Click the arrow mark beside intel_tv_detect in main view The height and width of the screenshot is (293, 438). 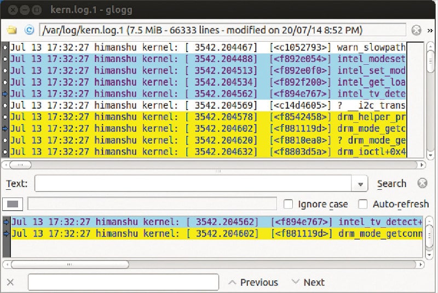coord(5,93)
